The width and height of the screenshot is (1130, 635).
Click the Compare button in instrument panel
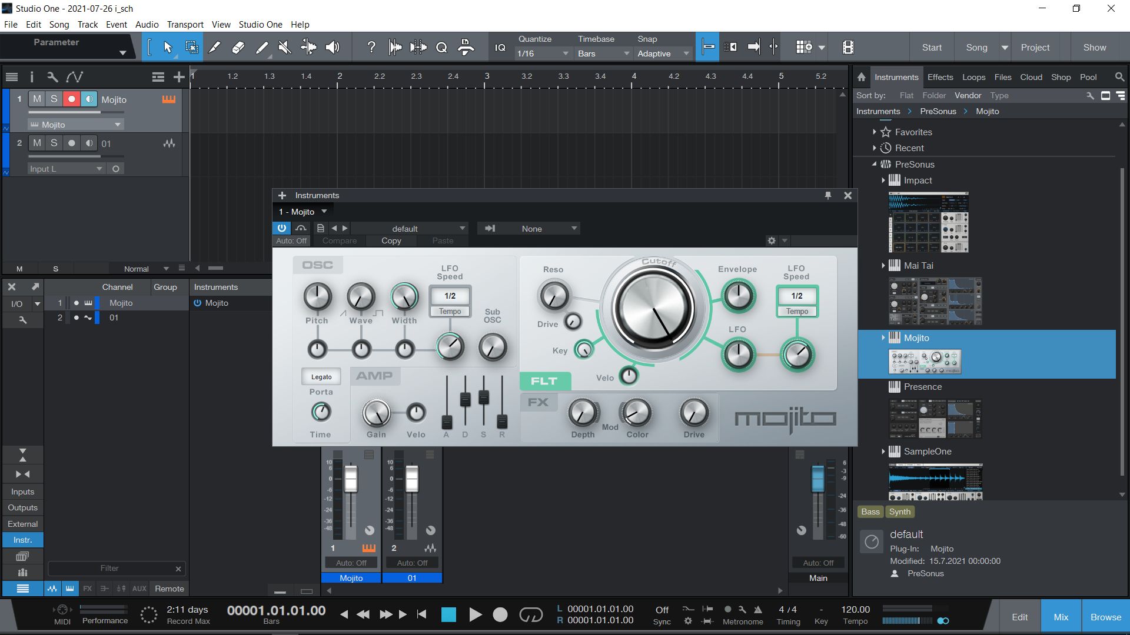339,240
